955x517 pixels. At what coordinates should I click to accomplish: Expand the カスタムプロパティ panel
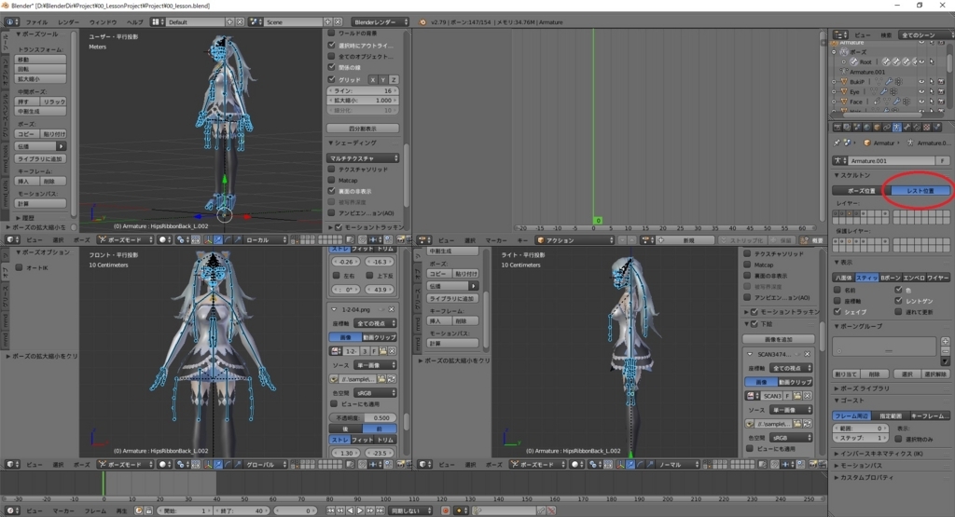pyautogui.click(x=865, y=478)
